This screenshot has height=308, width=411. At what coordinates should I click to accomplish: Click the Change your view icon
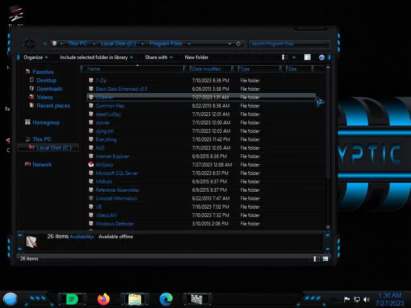point(285,57)
